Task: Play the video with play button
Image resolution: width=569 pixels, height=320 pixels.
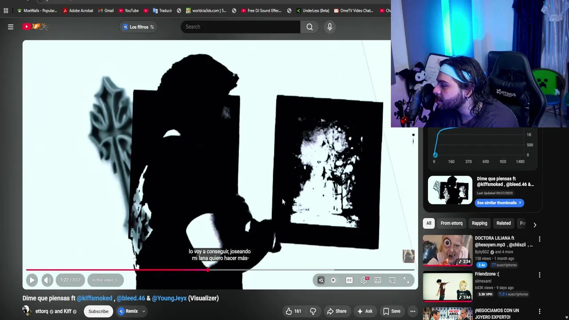Action: click(x=32, y=280)
